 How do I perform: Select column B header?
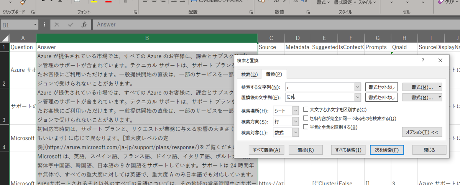[x=147, y=38]
